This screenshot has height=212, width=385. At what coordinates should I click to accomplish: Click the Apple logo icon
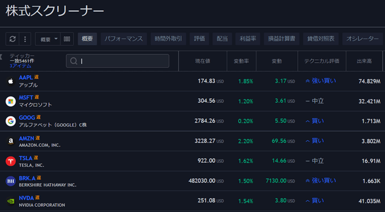(x=11, y=81)
